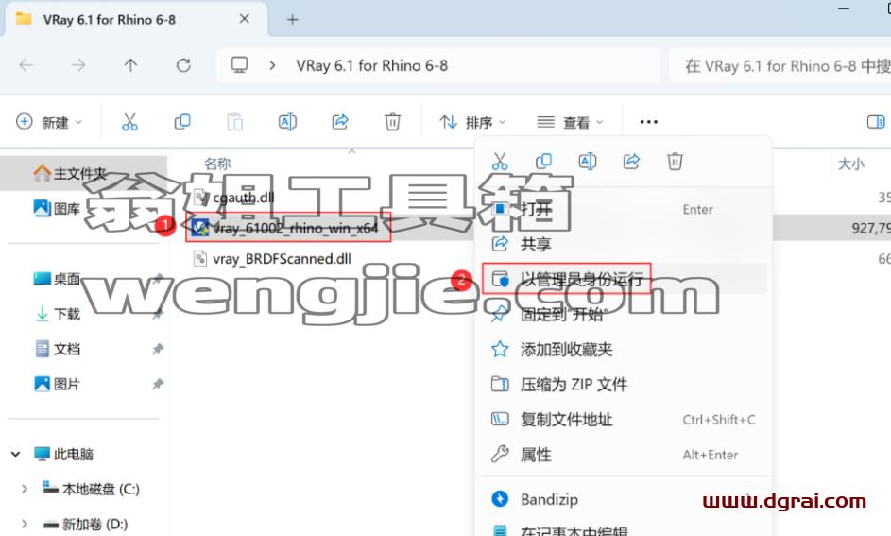Choose 固定到"开始" in the context menu
891x536 pixels.
(624, 314)
